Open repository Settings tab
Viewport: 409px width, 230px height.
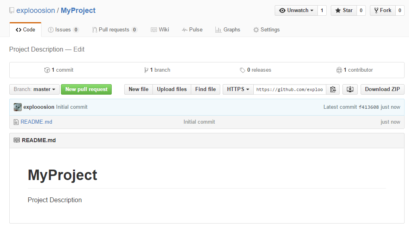266,30
